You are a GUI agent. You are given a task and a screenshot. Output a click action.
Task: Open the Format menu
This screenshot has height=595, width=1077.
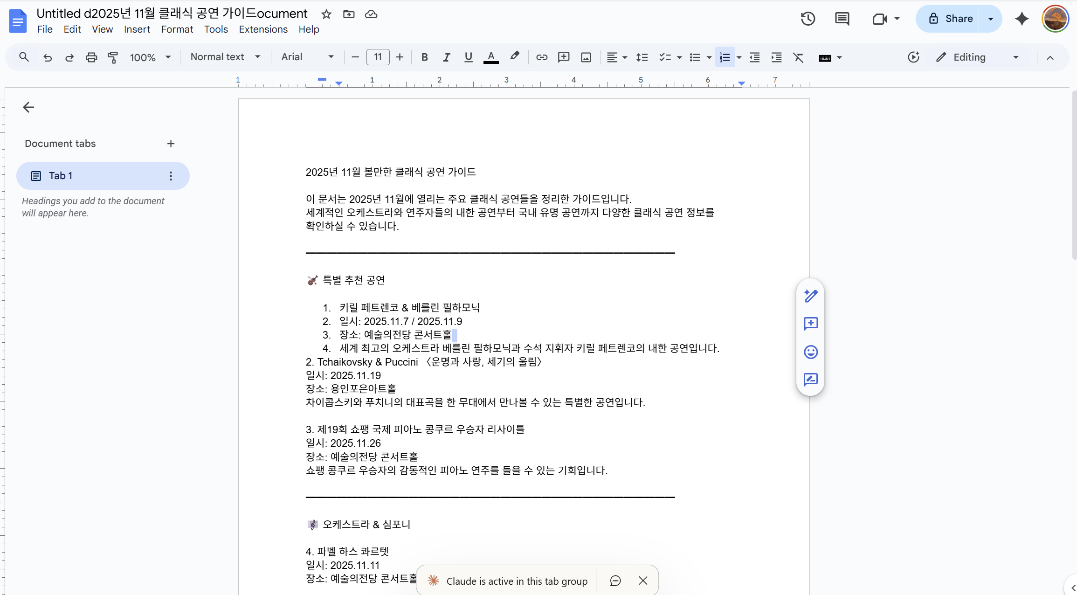click(177, 29)
